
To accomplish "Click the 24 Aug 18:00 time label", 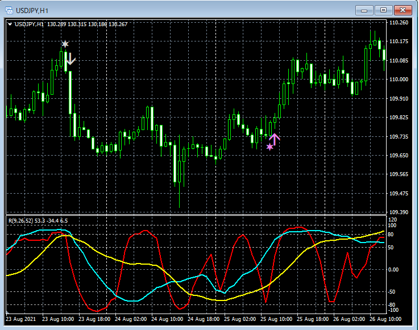I will coord(204,319).
